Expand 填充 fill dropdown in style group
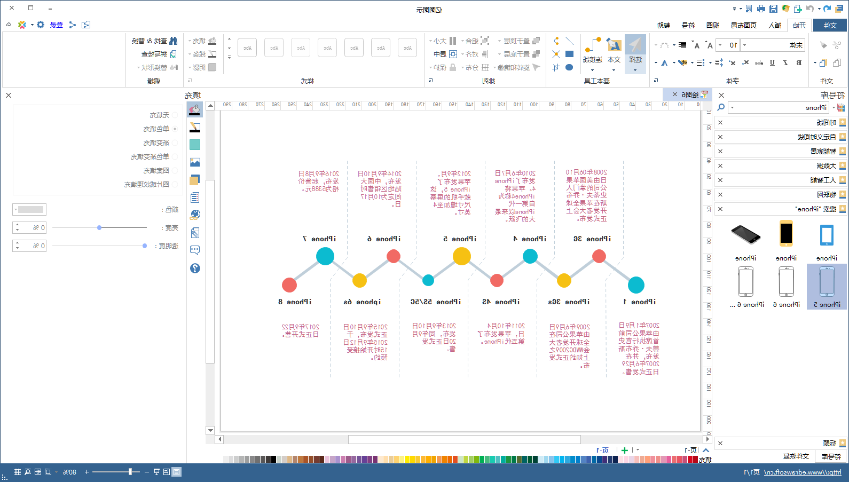The width and height of the screenshot is (849, 482). tap(202, 41)
